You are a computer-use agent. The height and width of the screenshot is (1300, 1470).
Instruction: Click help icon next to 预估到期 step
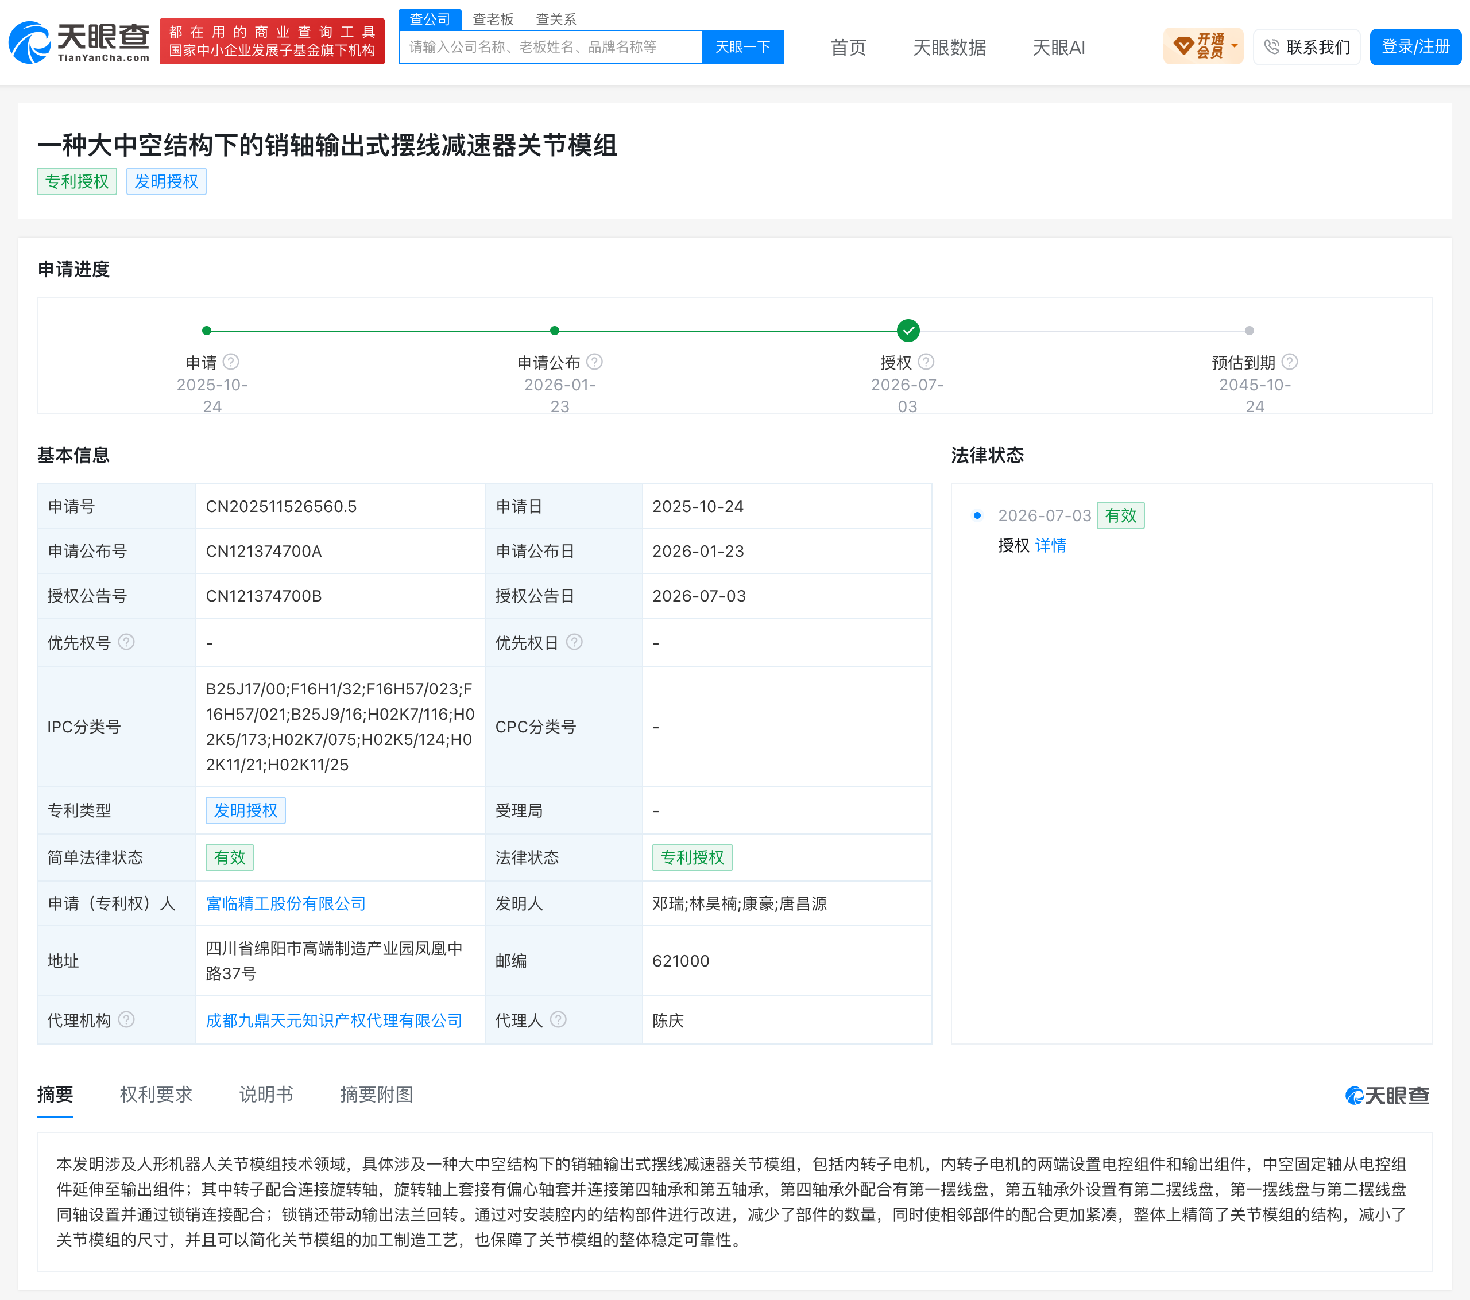(1290, 362)
